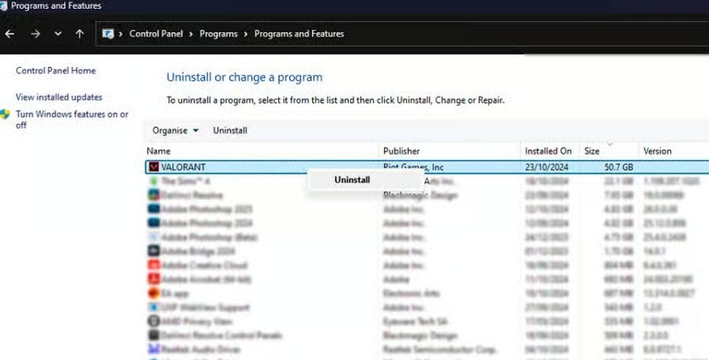Viewport: 709px width, 360px height.
Task: Click the VALORANT program icon
Action: 154,167
